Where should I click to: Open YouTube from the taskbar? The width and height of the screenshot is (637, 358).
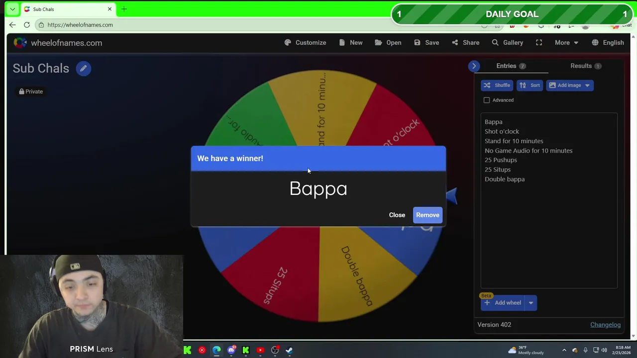click(260, 350)
